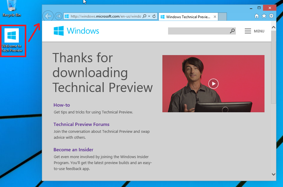Viewport: 283px width, 187px height.
Task: Open Welcome to Tech Preview desktop shortcut
Action: 12,41
